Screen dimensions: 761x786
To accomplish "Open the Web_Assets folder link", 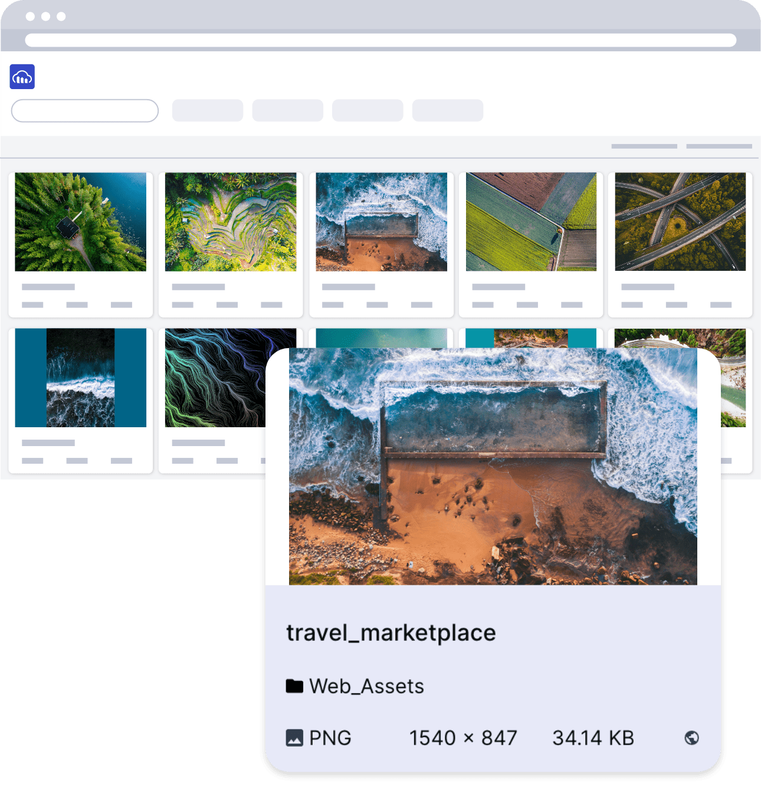I will pos(366,686).
